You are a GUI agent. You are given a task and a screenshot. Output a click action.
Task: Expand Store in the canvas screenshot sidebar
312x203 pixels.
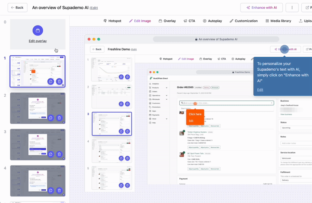click(x=167, y=119)
